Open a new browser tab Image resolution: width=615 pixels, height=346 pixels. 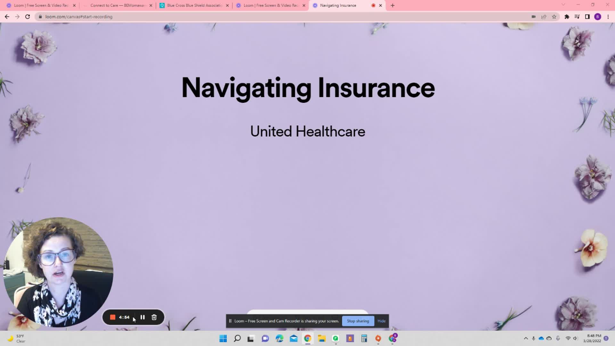click(393, 5)
